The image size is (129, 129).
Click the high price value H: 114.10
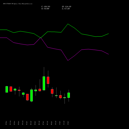click(x=67, y=7)
